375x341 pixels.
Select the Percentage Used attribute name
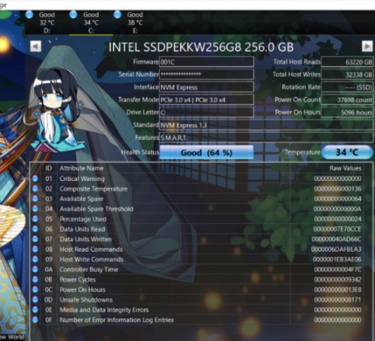[83, 219]
